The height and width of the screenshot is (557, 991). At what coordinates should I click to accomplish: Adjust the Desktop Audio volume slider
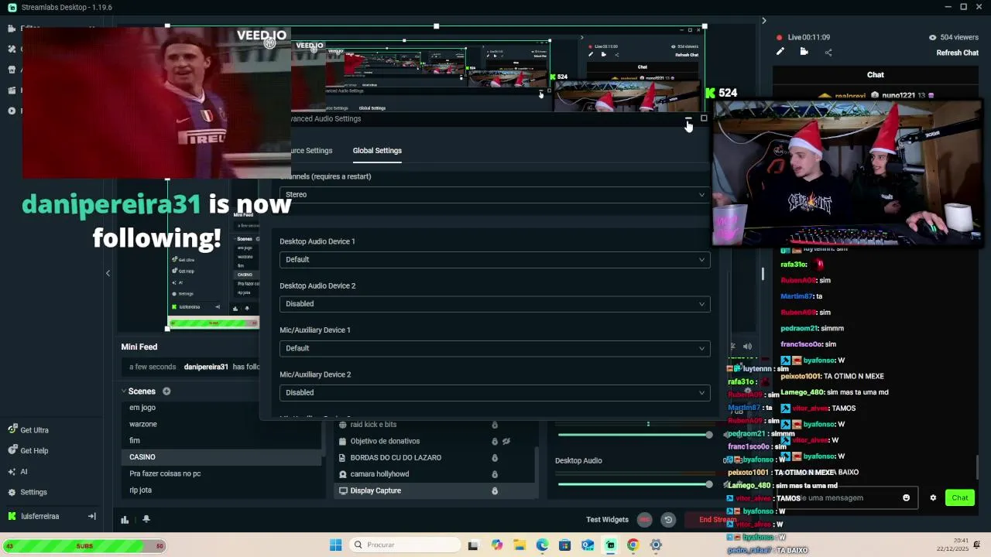(x=635, y=484)
